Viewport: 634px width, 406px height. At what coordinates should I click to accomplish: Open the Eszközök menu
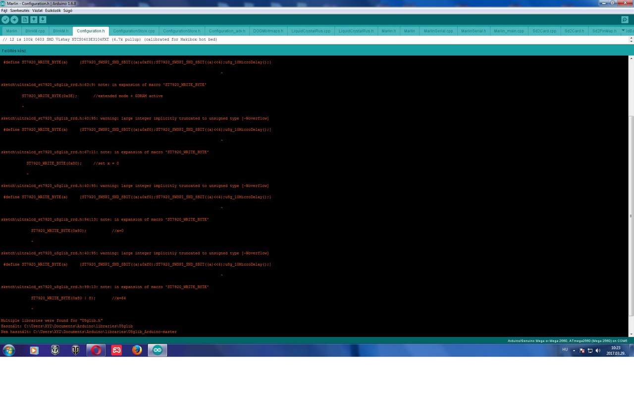coord(53,10)
